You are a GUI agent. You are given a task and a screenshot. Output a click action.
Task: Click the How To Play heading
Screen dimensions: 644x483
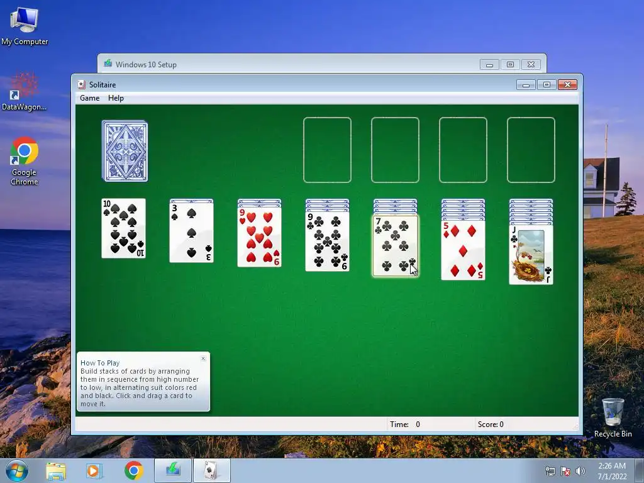point(100,363)
